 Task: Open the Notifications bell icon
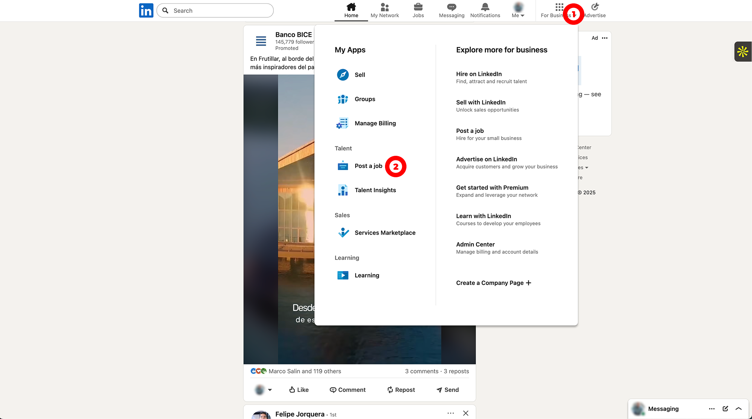[x=485, y=7]
